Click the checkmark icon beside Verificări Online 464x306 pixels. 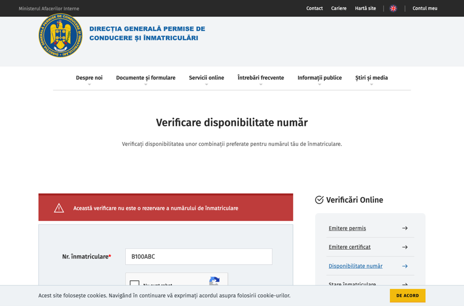[x=319, y=200]
